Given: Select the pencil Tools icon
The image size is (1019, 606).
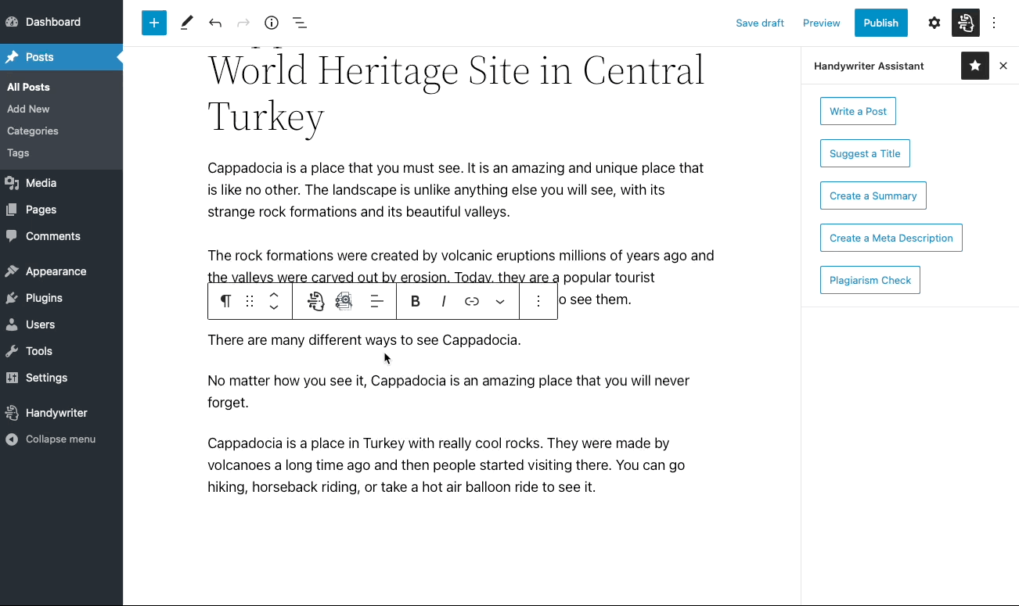Looking at the screenshot, I should click(186, 23).
